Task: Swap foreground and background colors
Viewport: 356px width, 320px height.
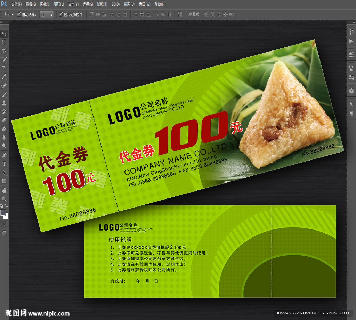Action: point(6,205)
